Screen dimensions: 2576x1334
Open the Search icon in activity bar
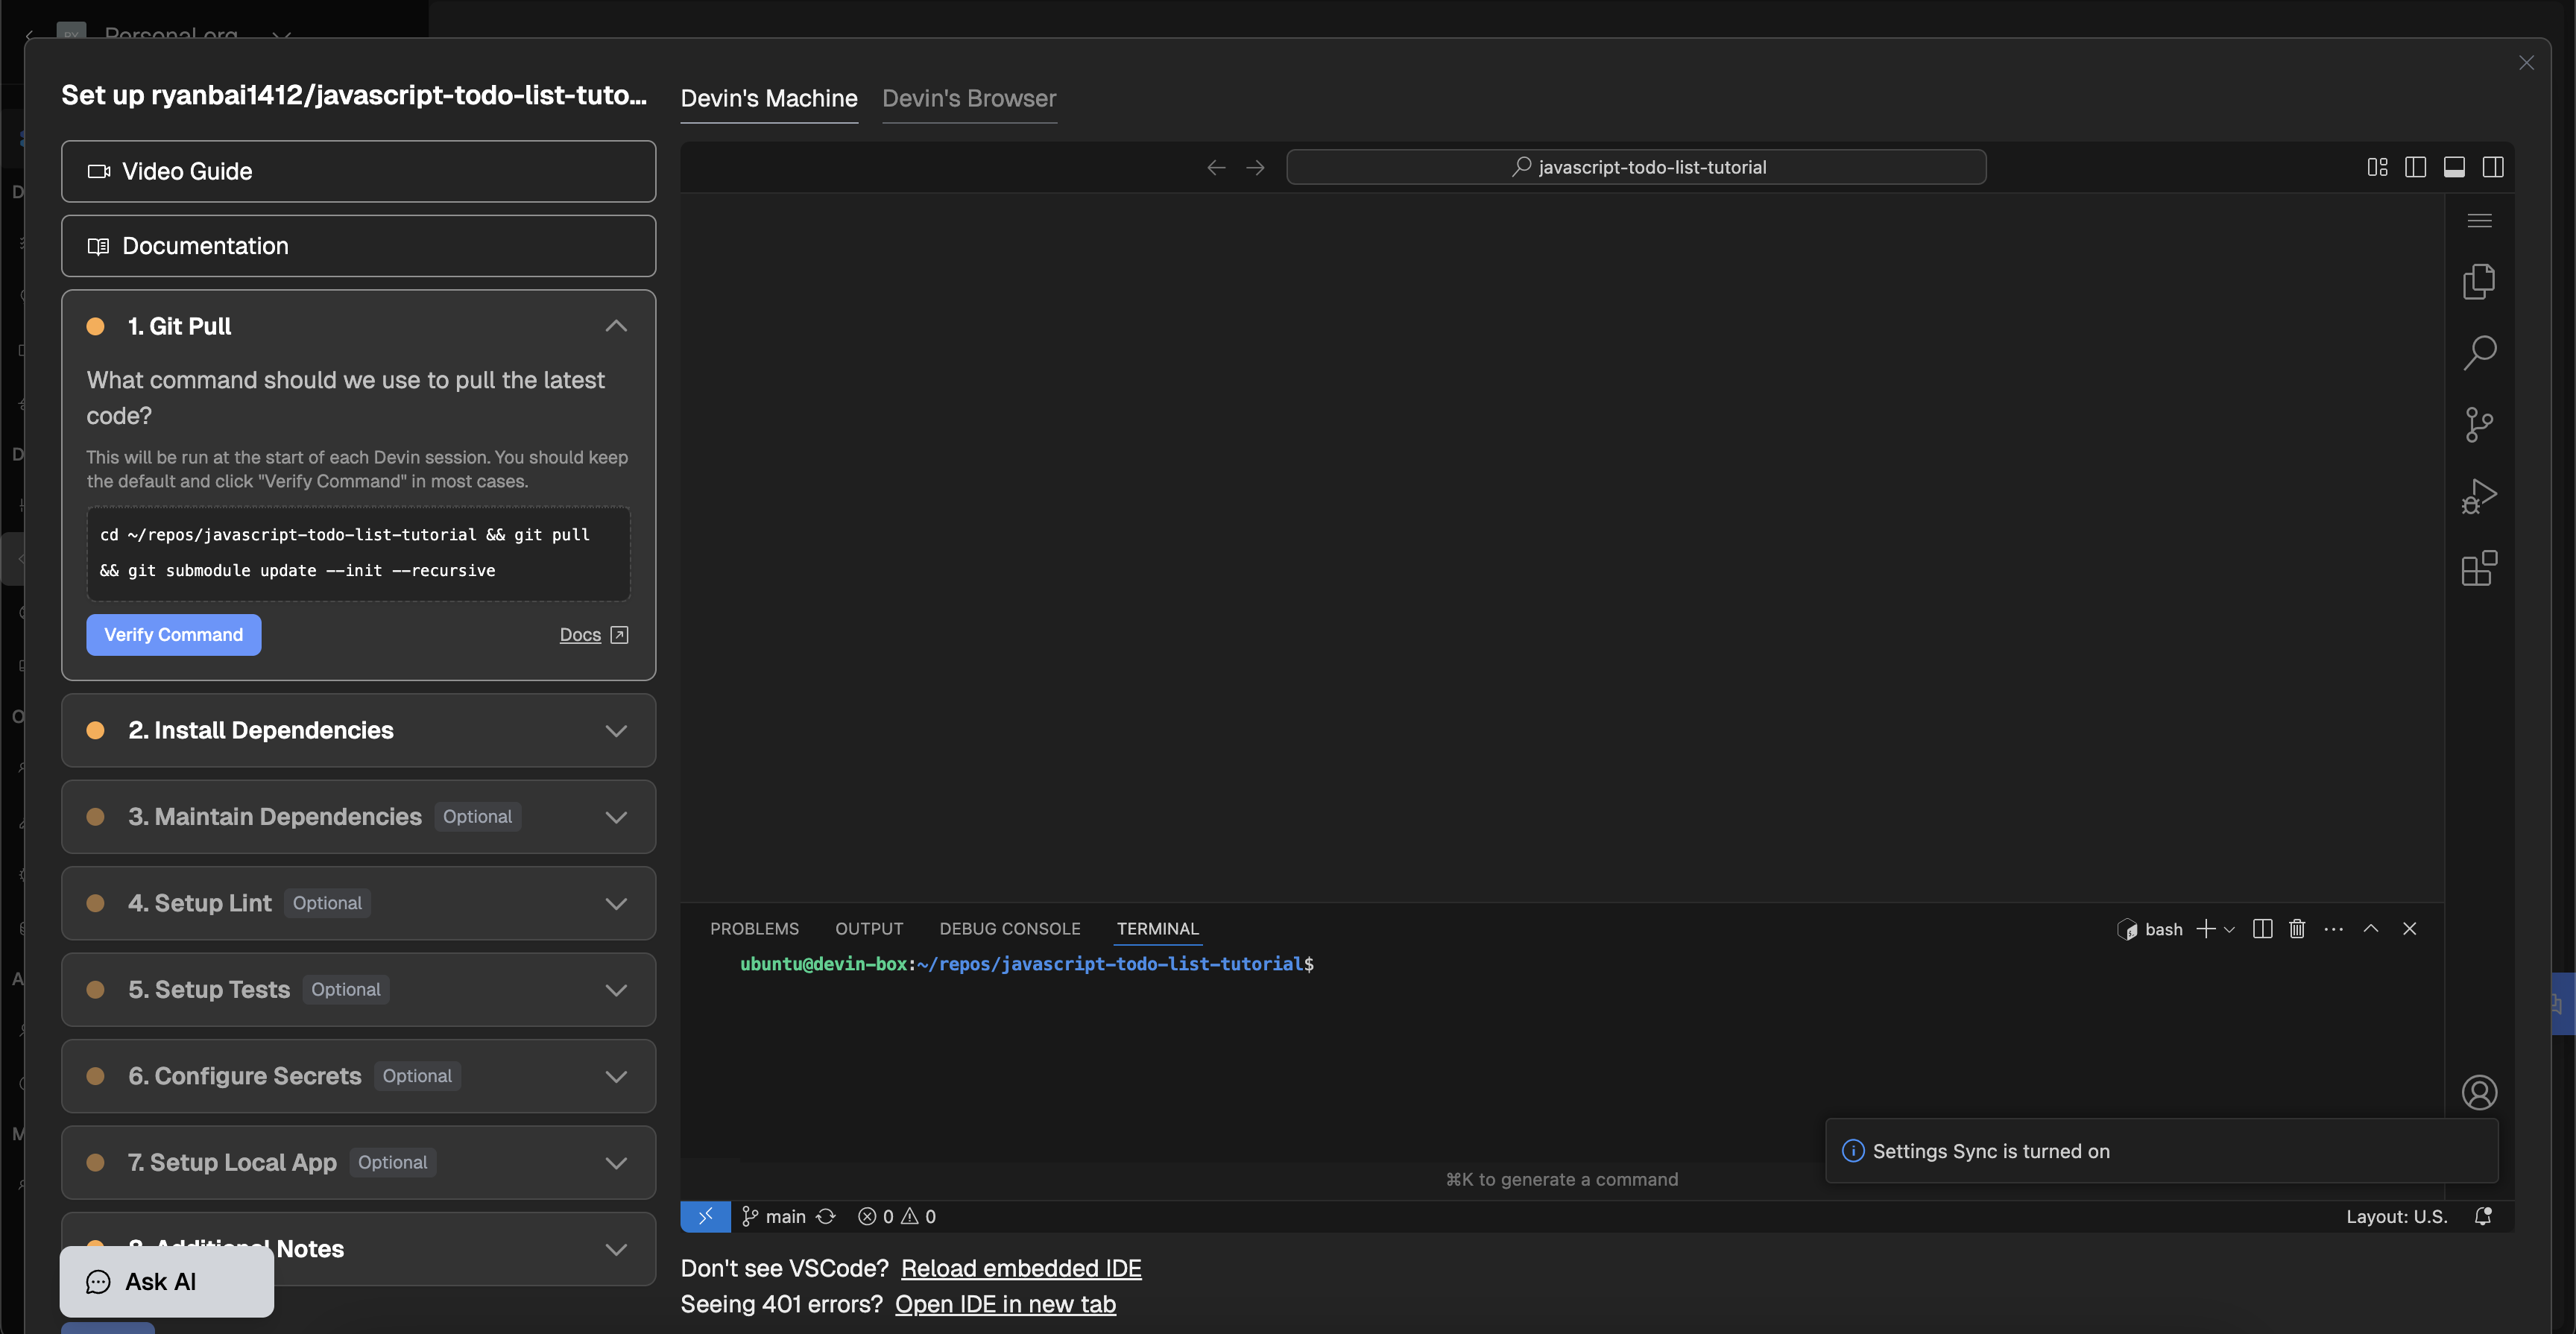pos(2478,353)
